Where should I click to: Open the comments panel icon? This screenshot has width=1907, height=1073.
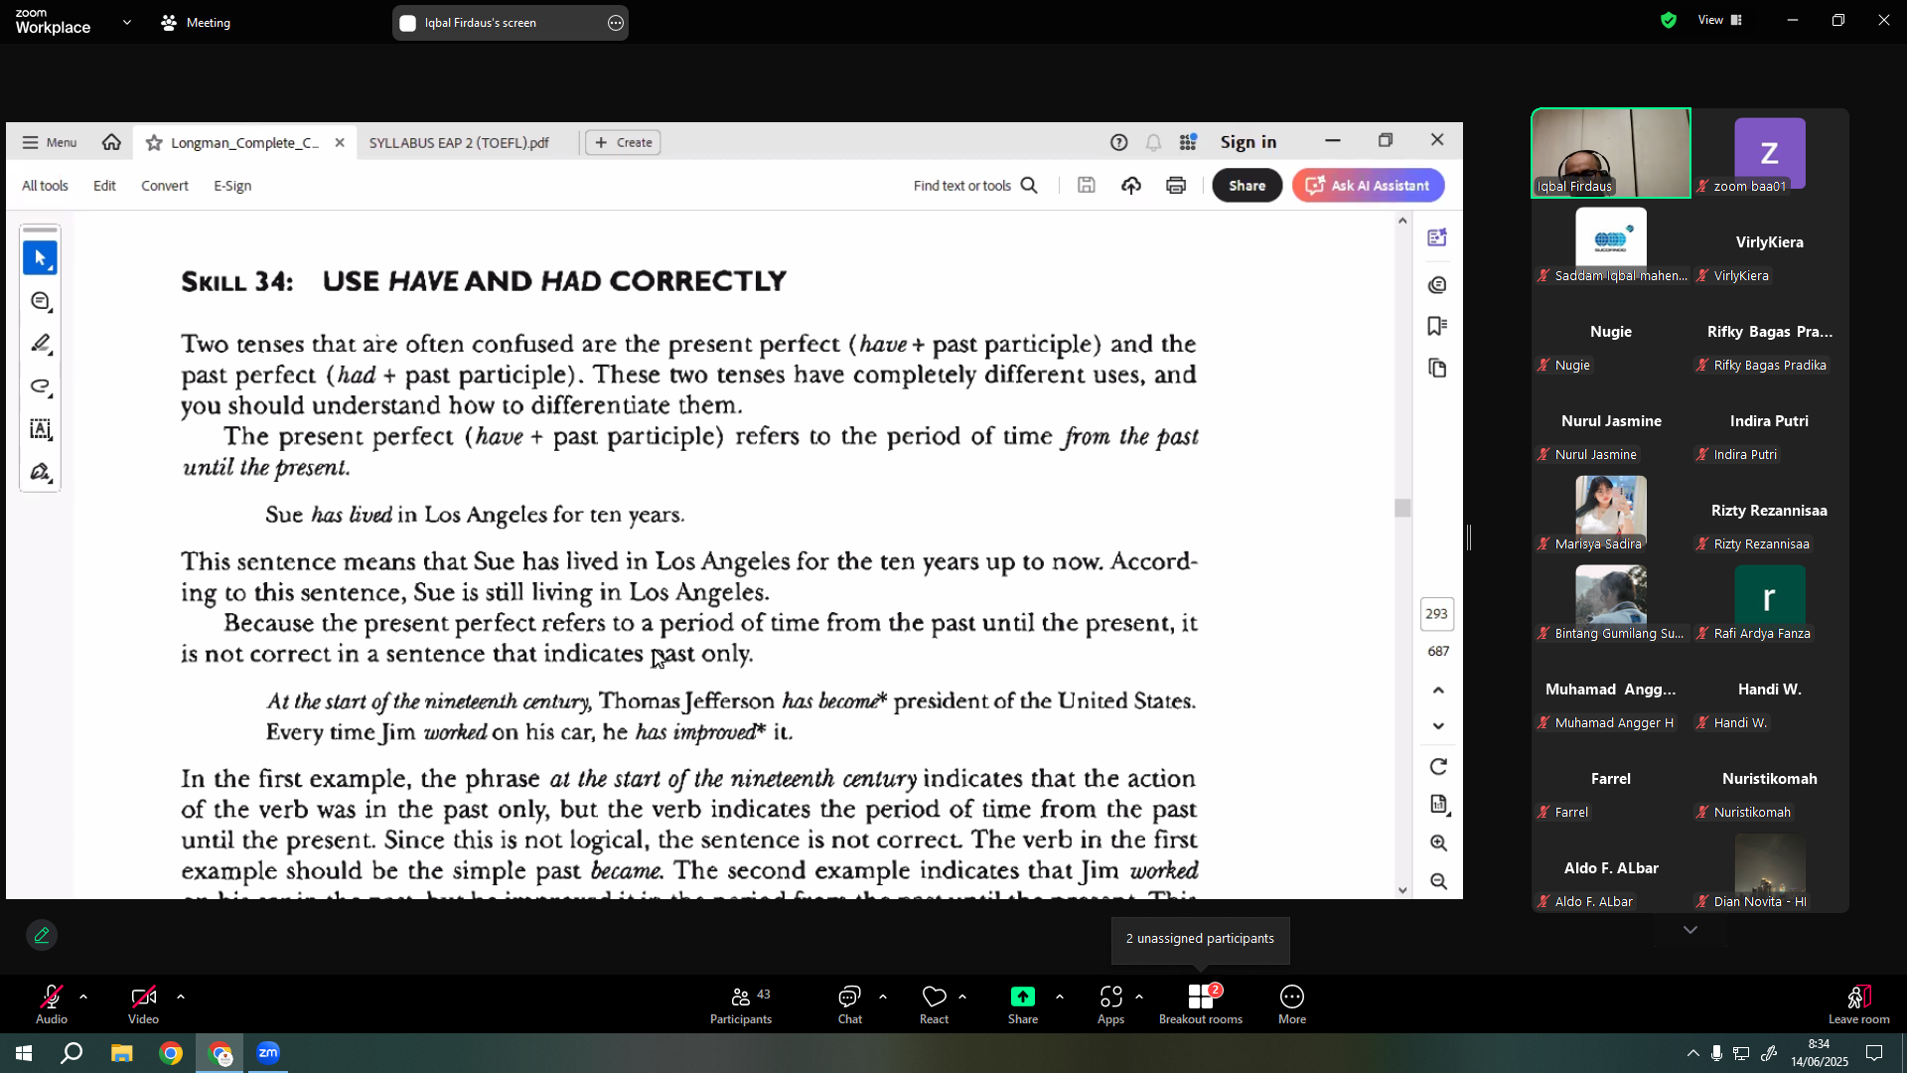point(1437,285)
